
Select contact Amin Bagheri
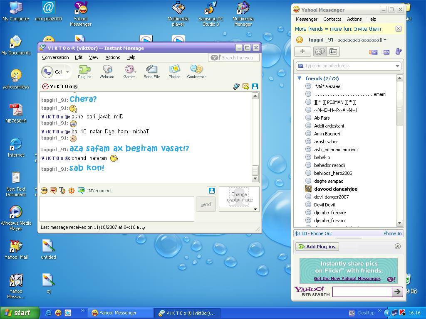(x=327, y=134)
